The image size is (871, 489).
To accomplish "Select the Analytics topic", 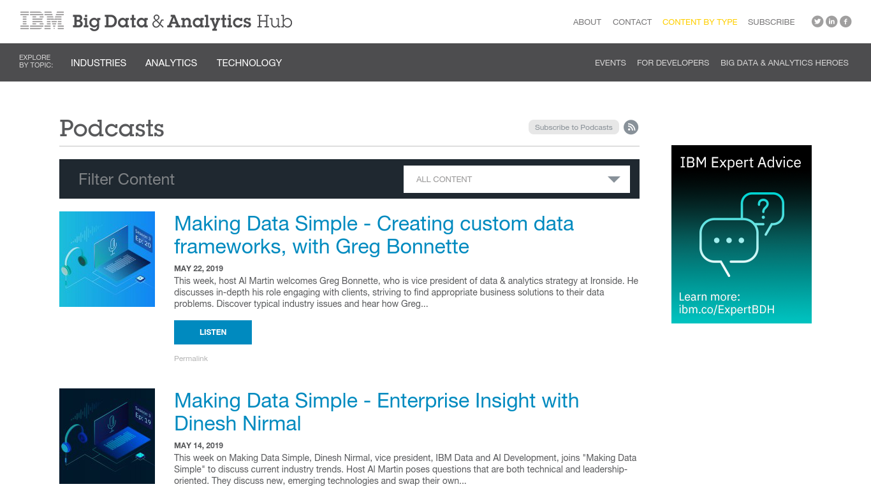I will click(x=171, y=63).
